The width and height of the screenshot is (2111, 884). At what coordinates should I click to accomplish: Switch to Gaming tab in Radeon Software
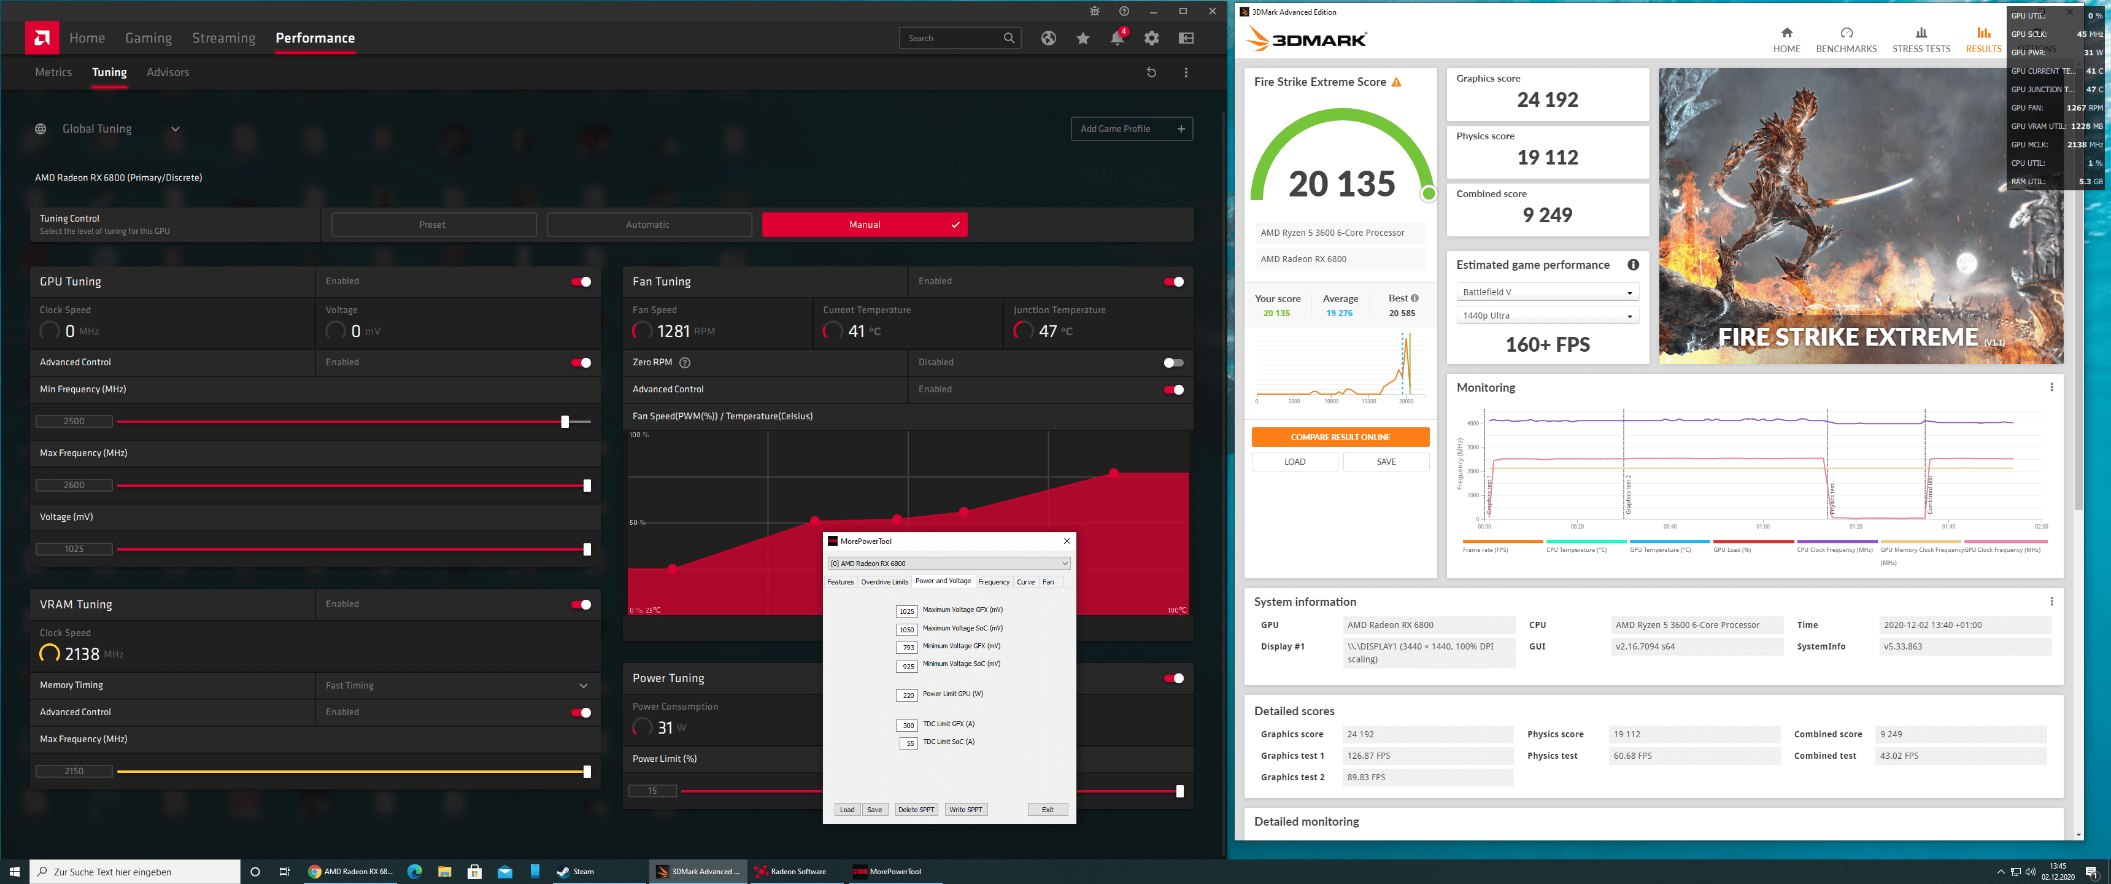click(149, 37)
